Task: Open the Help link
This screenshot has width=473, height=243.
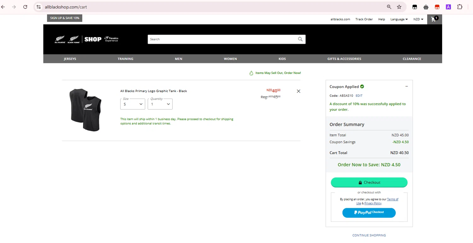Action: (x=382, y=19)
